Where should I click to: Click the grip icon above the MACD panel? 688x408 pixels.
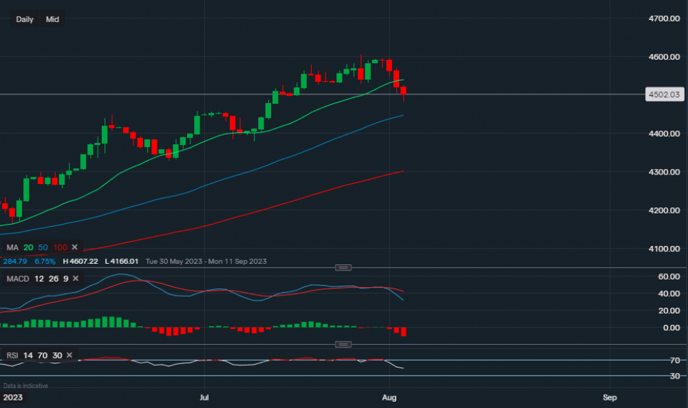click(x=343, y=267)
